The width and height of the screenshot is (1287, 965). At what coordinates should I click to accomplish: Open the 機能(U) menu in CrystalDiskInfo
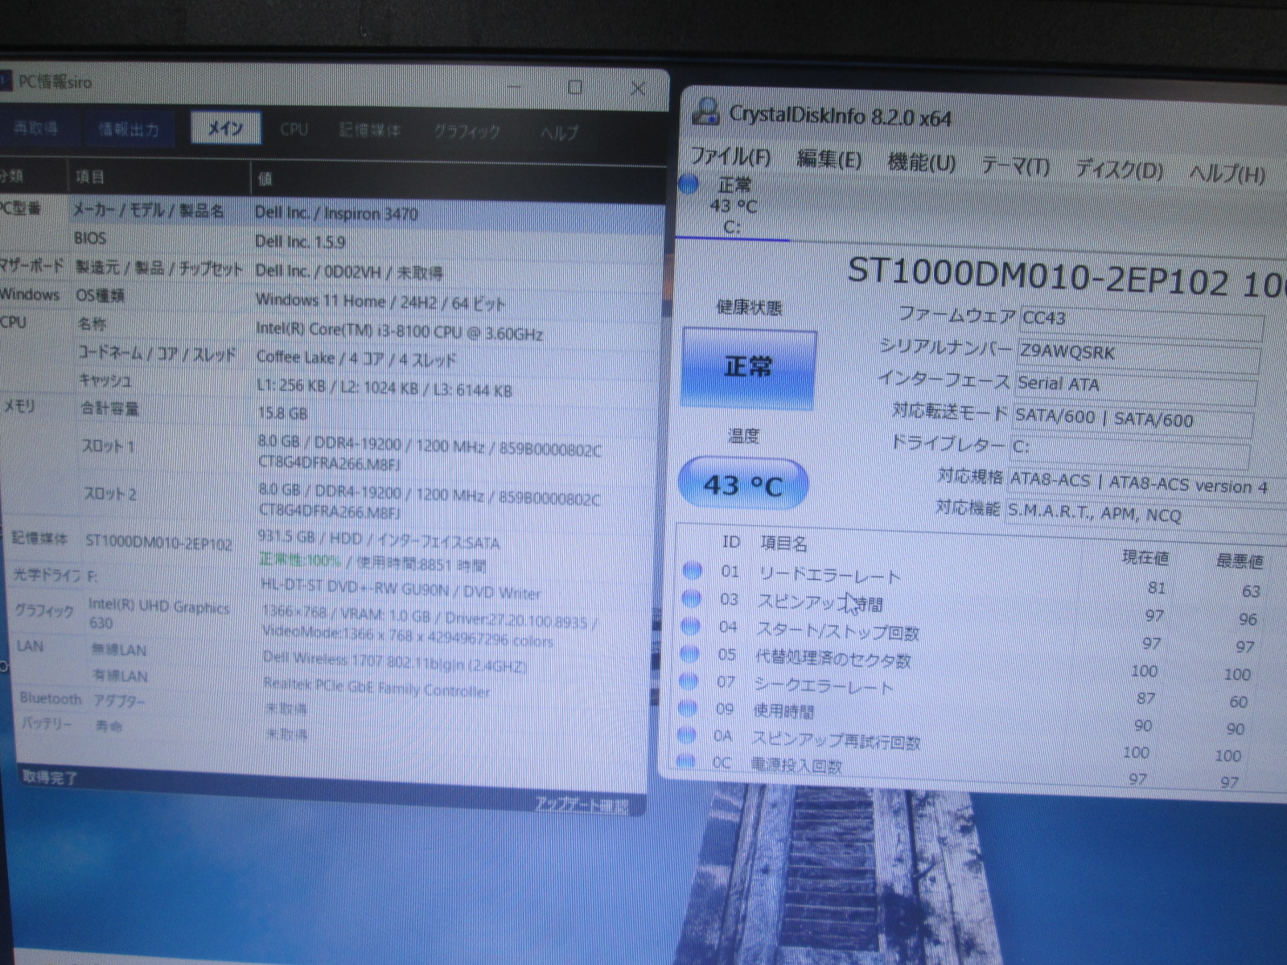[921, 162]
